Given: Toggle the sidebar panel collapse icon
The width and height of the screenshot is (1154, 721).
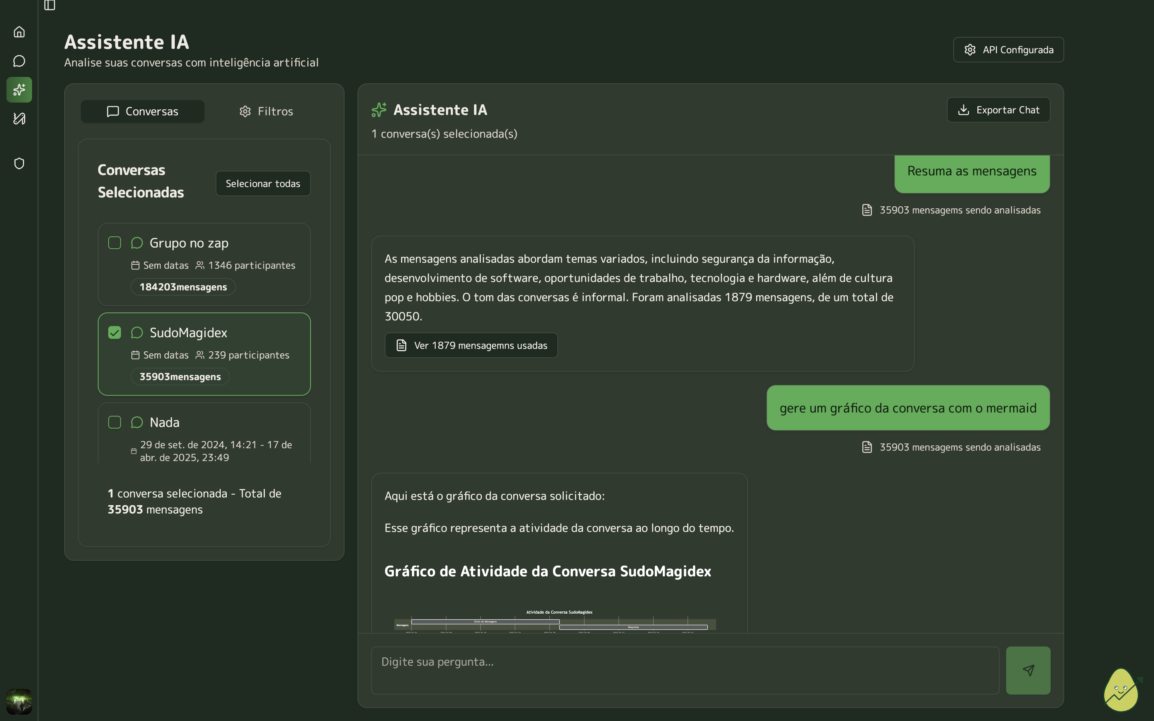Looking at the screenshot, I should pos(50,5).
